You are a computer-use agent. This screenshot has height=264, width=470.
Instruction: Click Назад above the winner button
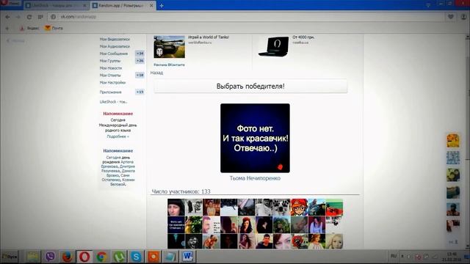coord(156,73)
